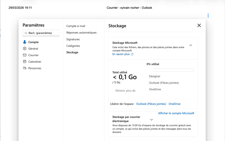Click Outlook (Pièces jointes) free-up-space link

point(151,104)
